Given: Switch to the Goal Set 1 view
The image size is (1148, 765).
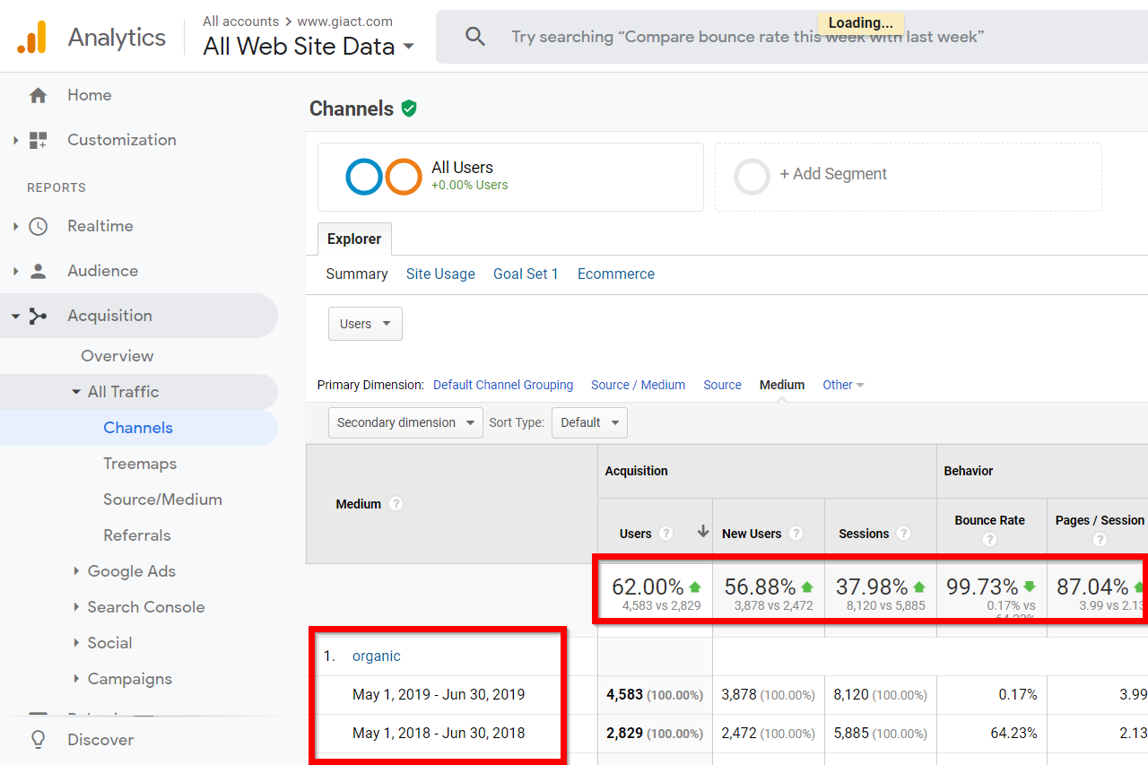Looking at the screenshot, I should (526, 274).
